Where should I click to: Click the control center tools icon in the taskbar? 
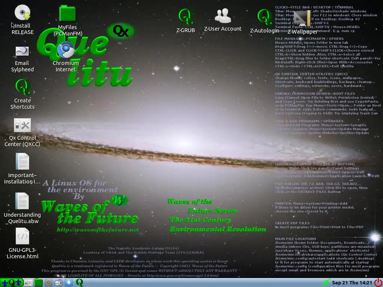[28, 283]
